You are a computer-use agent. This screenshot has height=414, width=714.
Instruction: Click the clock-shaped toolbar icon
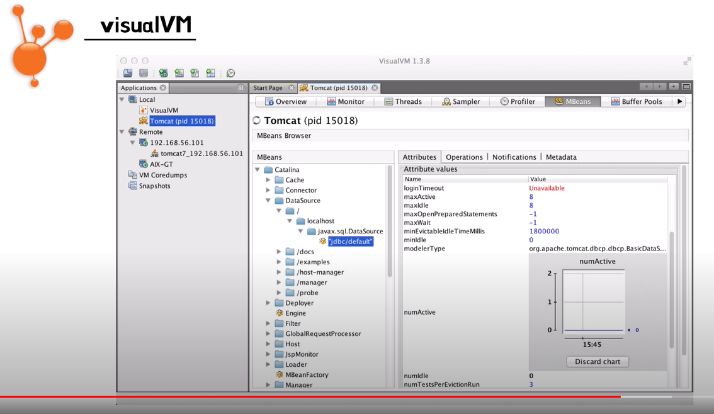pyautogui.click(x=231, y=73)
